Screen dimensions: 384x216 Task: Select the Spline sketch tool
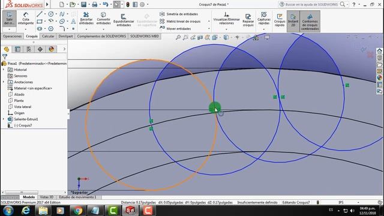coord(62,14)
